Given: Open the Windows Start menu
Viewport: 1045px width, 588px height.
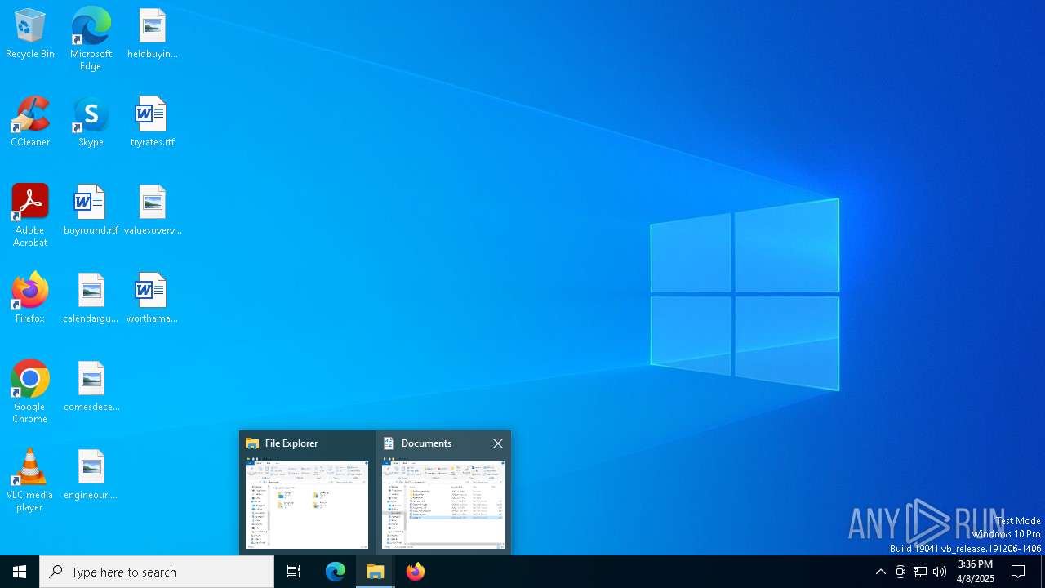Looking at the screenshot, I should coord(20,572).
